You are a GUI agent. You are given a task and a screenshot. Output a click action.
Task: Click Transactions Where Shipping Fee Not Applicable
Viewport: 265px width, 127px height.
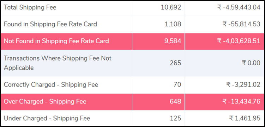coord(58,63)
